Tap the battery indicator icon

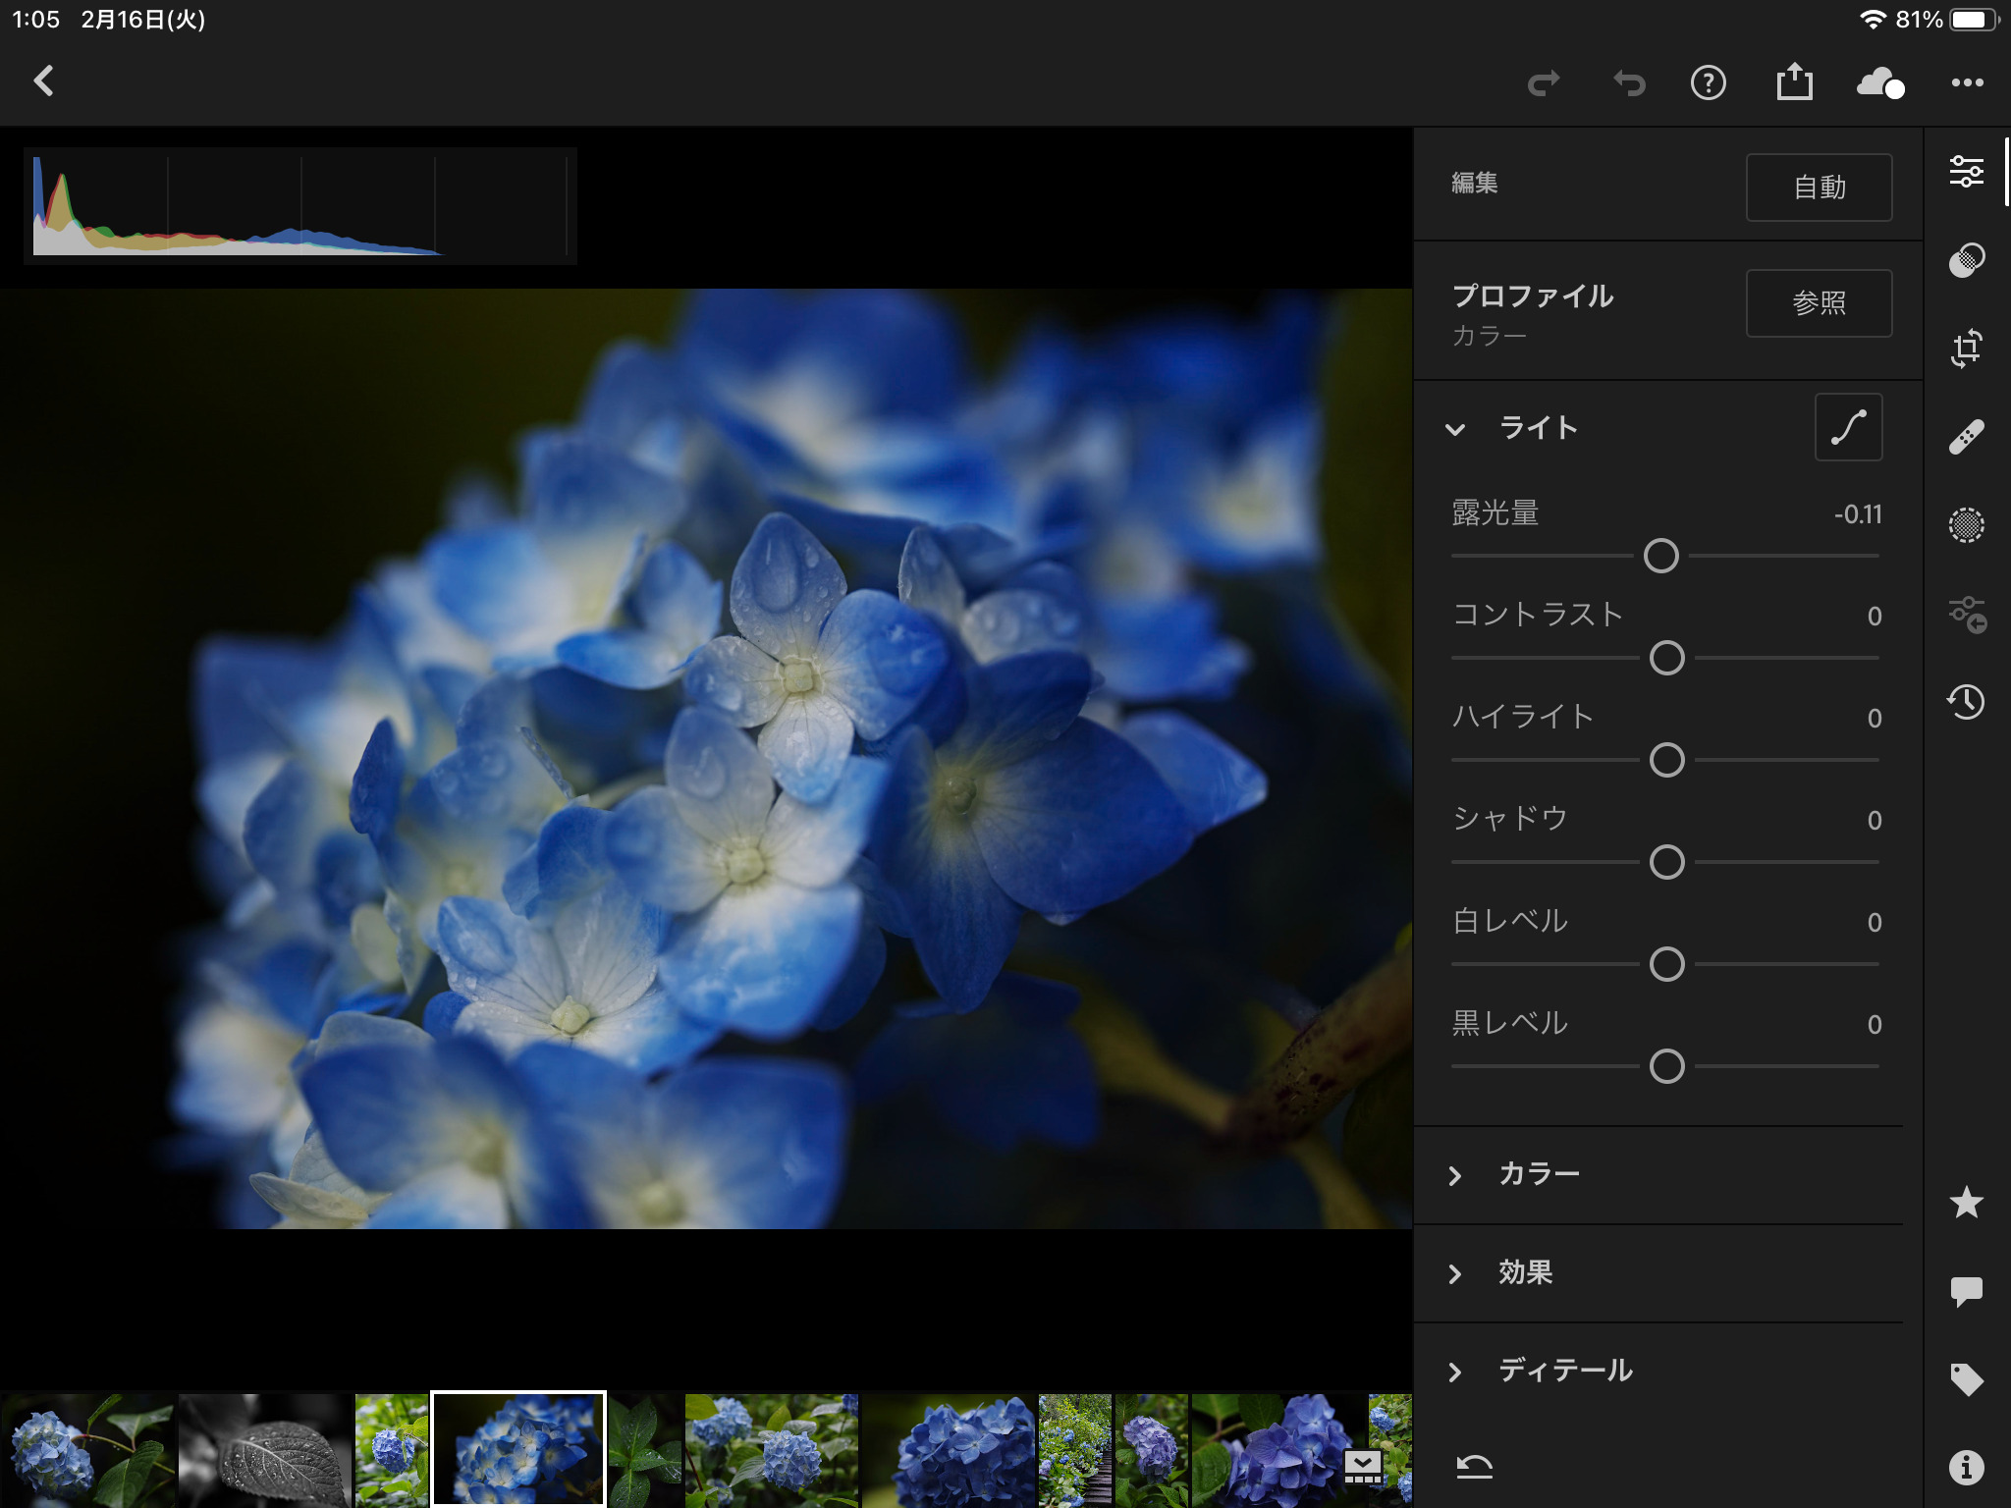[1973, 20]
